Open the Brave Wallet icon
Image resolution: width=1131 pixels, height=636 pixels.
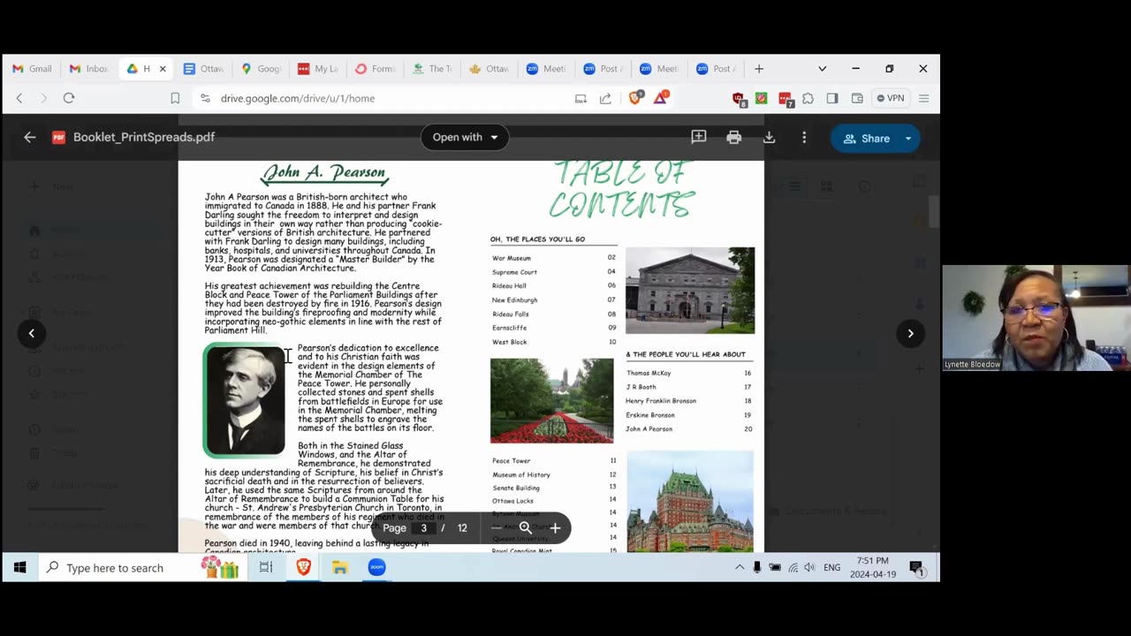(x=857, y=98)
